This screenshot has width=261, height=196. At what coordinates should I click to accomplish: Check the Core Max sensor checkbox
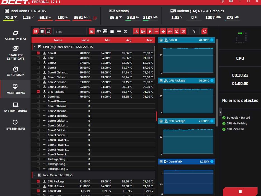point(38,96)
